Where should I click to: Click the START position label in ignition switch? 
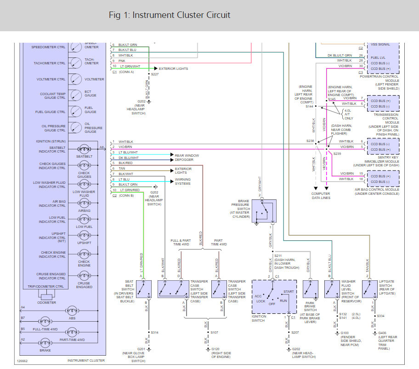(x=289, y=291)
